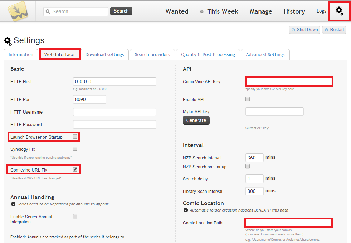
Task: Click the magnifier icon in search box
Action: 48,11
